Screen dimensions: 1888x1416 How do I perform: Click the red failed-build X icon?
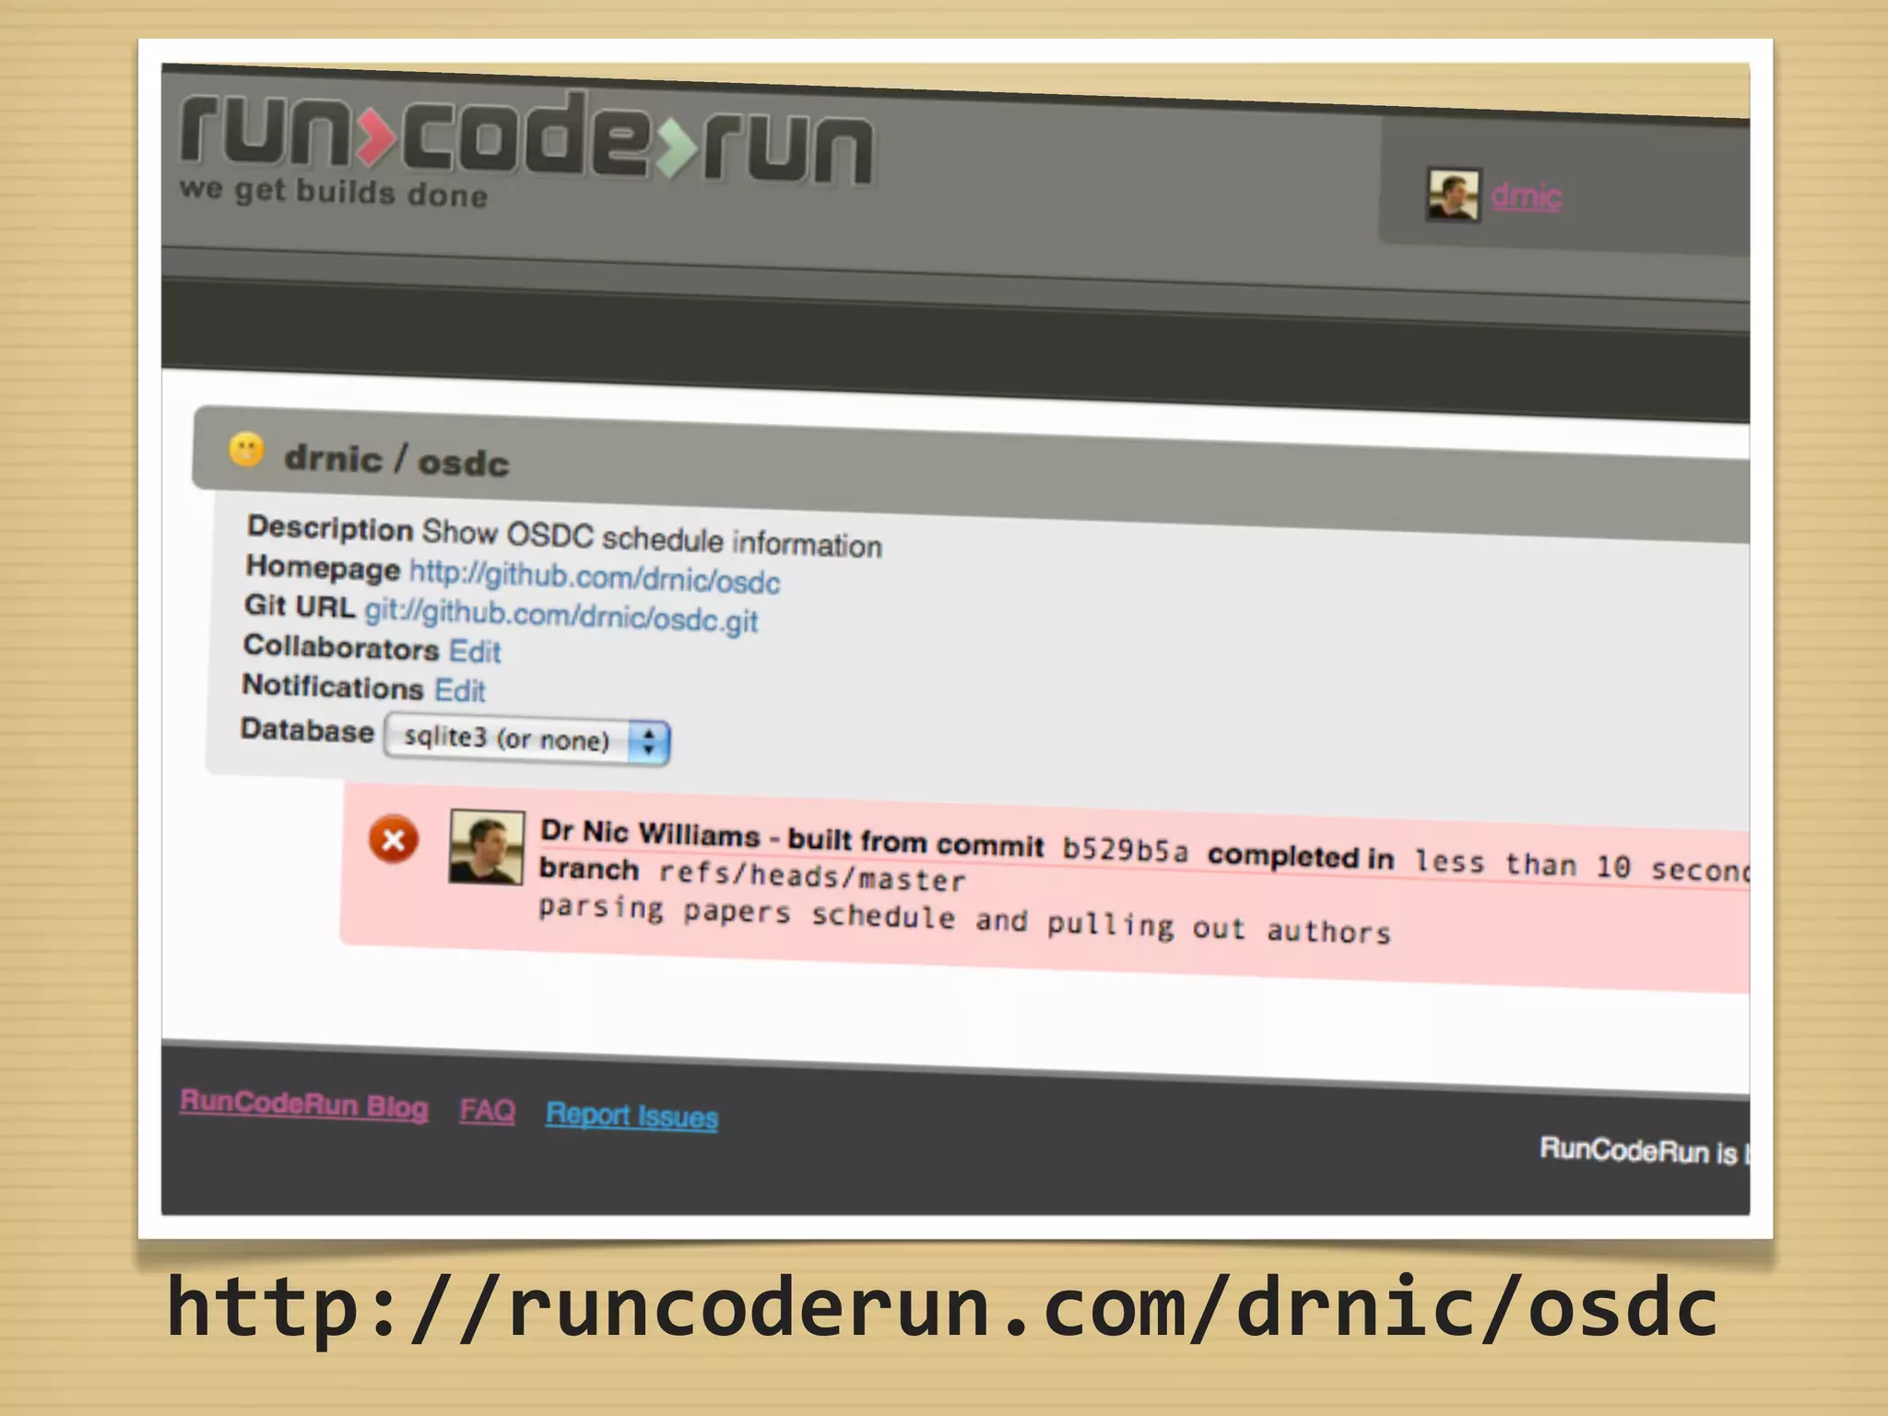pos(394,840)
